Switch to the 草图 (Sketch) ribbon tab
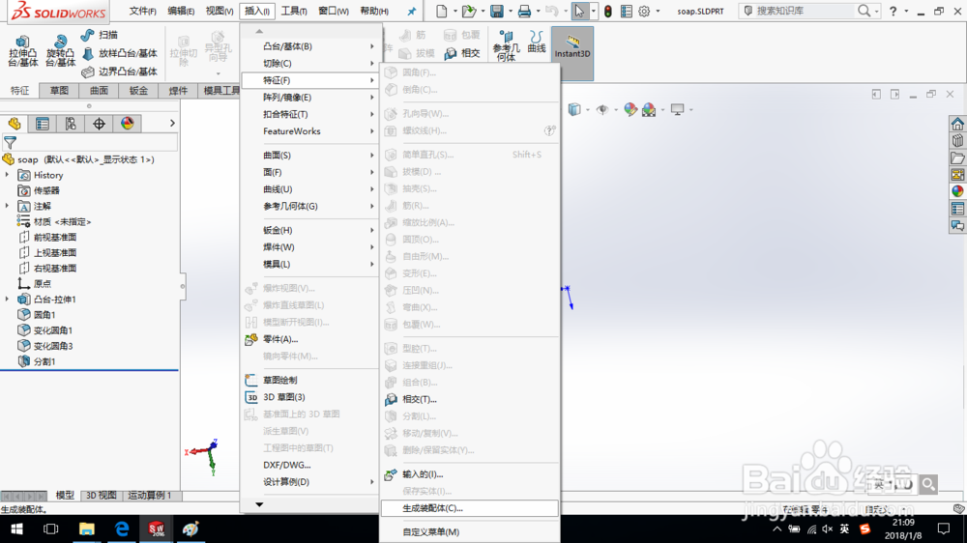This screenshot has width=967, height=543. click(x=59, y=91)
